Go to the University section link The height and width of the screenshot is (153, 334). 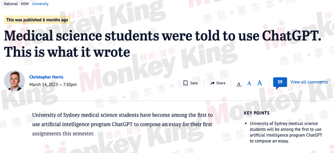click(x=40, y=4)
